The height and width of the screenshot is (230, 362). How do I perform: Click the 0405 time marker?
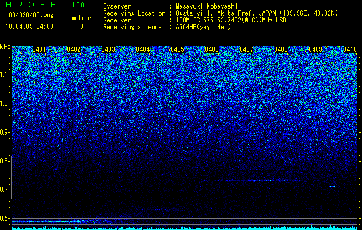click(x=177, y=49)
